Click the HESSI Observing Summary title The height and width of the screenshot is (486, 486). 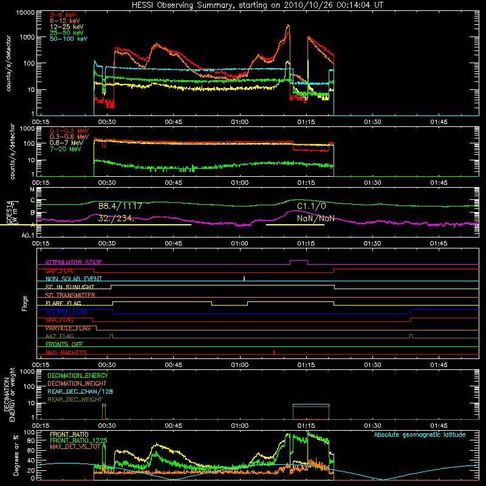click(x=257, y=5)
